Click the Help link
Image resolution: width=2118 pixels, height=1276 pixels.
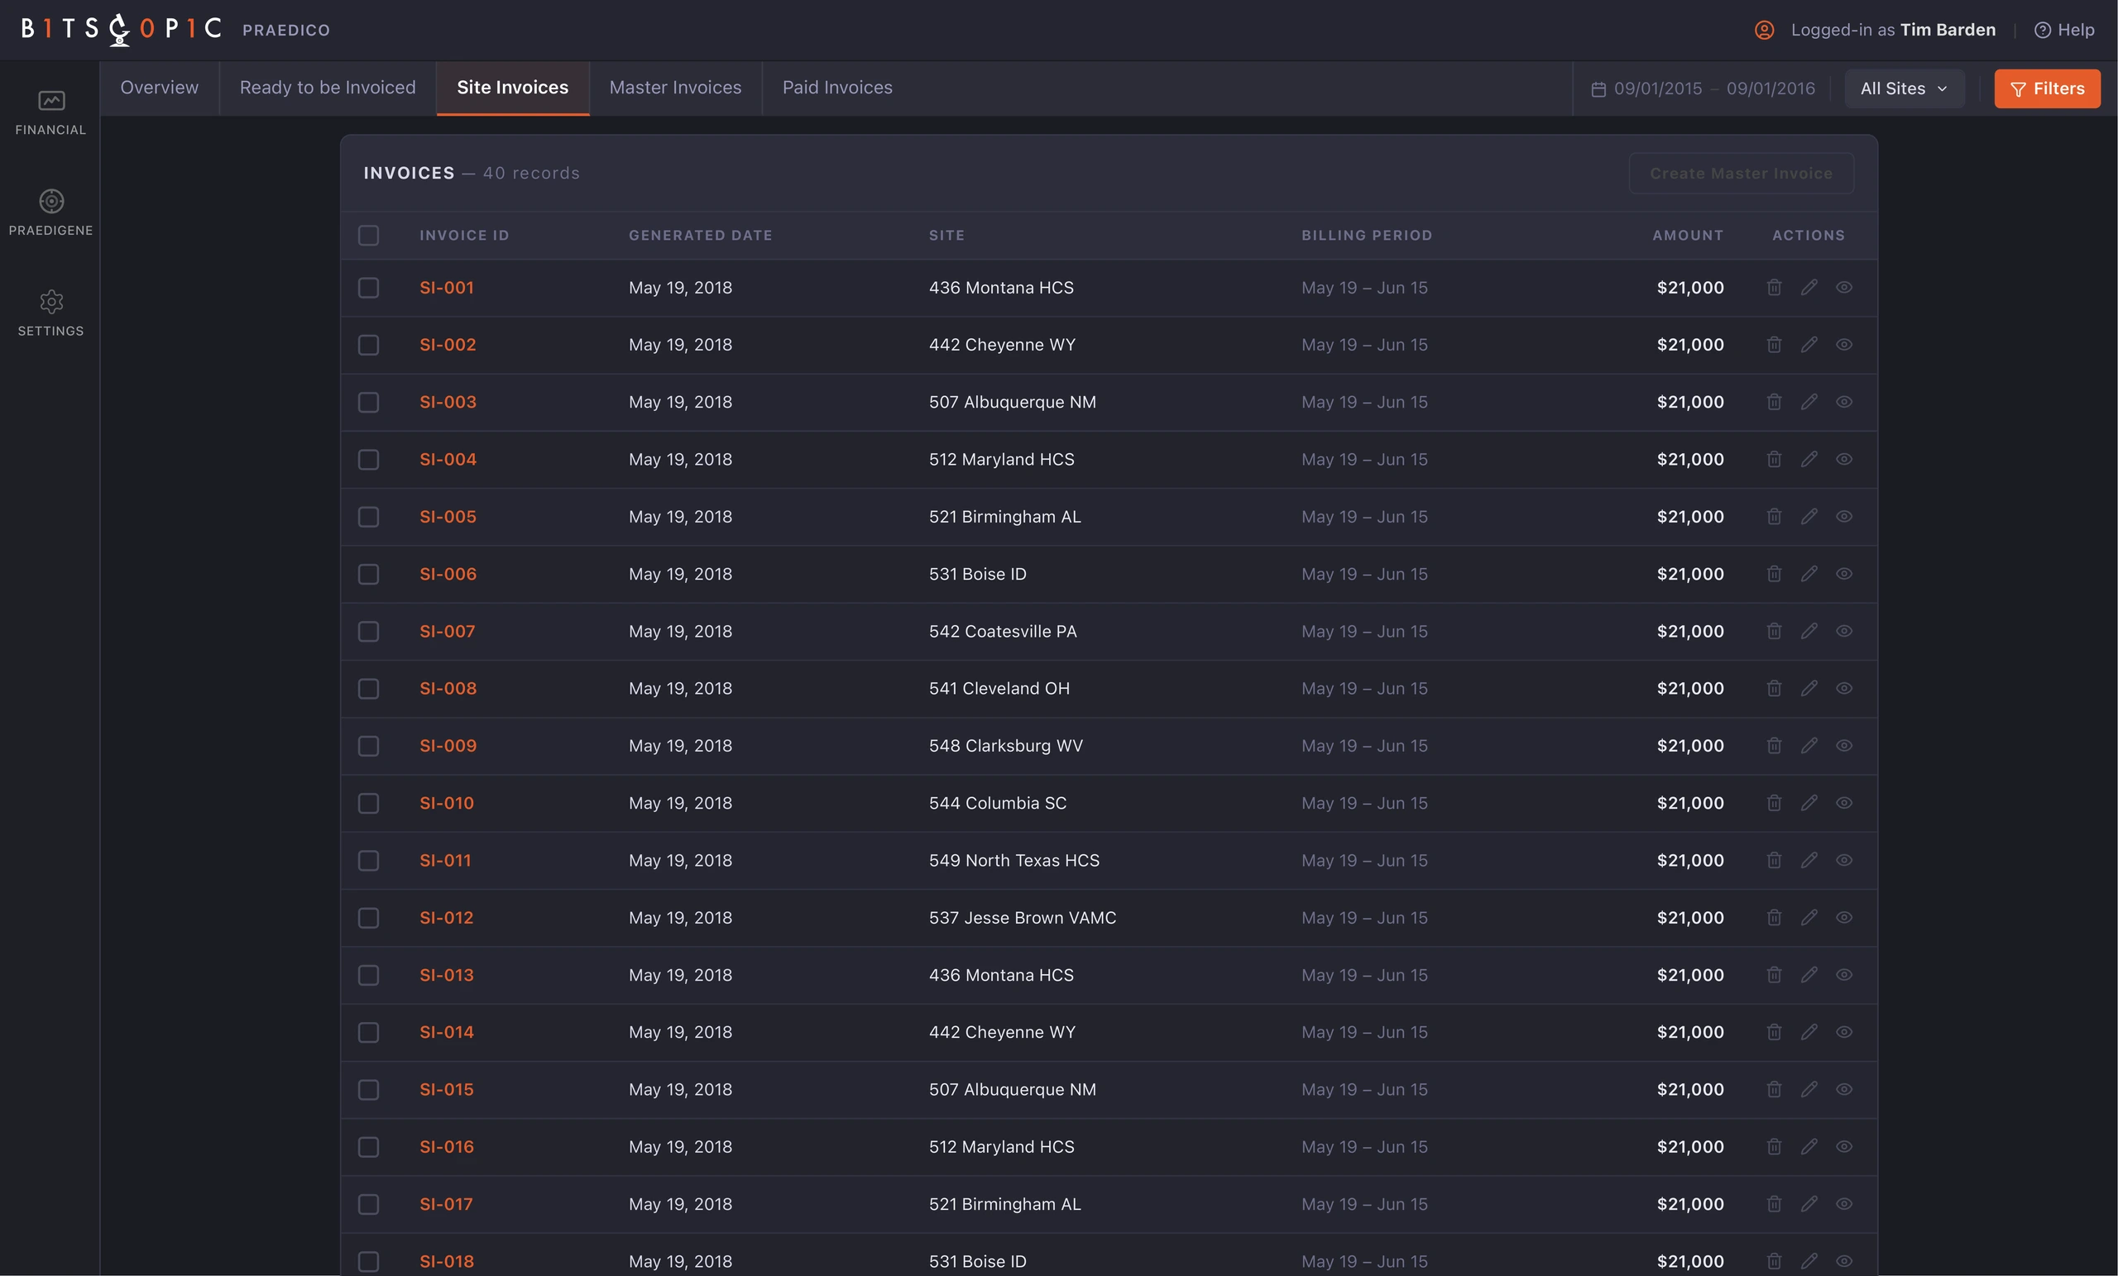(2064, 30)
